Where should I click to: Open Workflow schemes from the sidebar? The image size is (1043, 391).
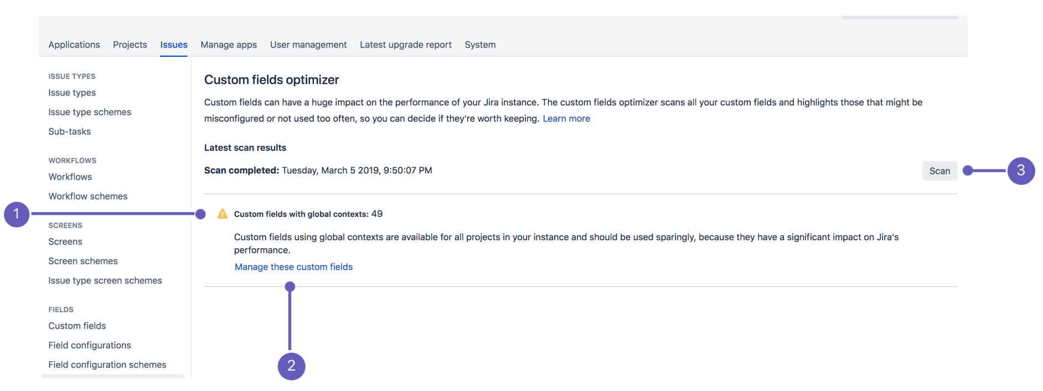[x=87, y=196]
